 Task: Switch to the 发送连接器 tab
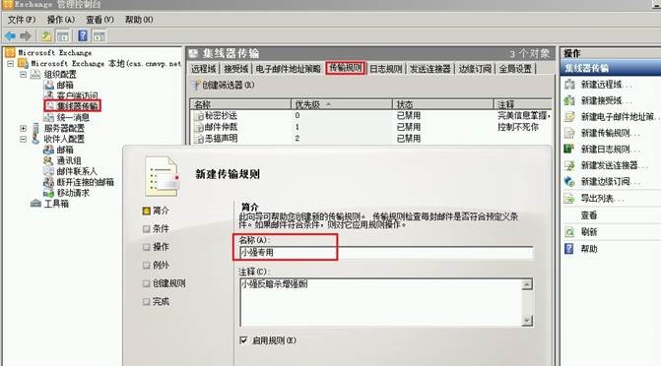point(430,69)
